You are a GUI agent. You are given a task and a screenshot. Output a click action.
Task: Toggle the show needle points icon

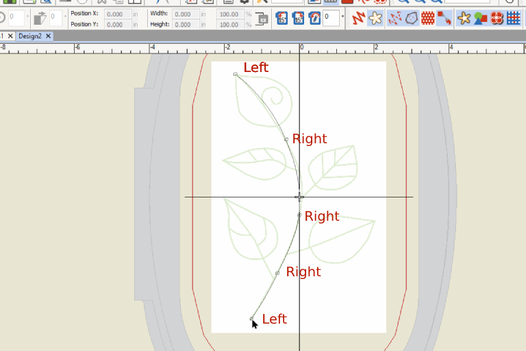click(x=394, y=18)
